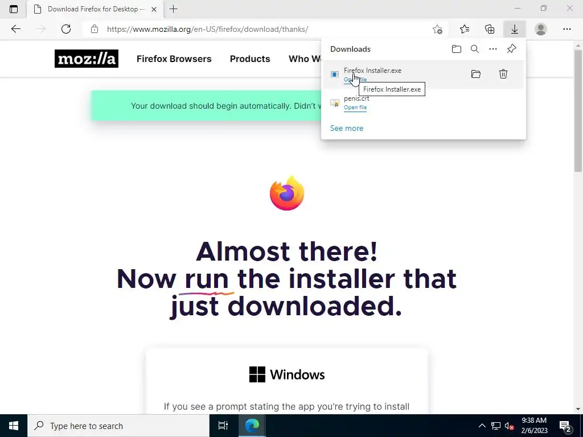Delete the Firefox Installer.exe download
Image resolution: width=583 pixels, height=437 pixels.
(503, 74)
